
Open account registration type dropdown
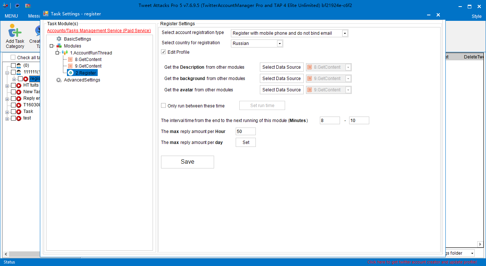(x=344, y=33)
